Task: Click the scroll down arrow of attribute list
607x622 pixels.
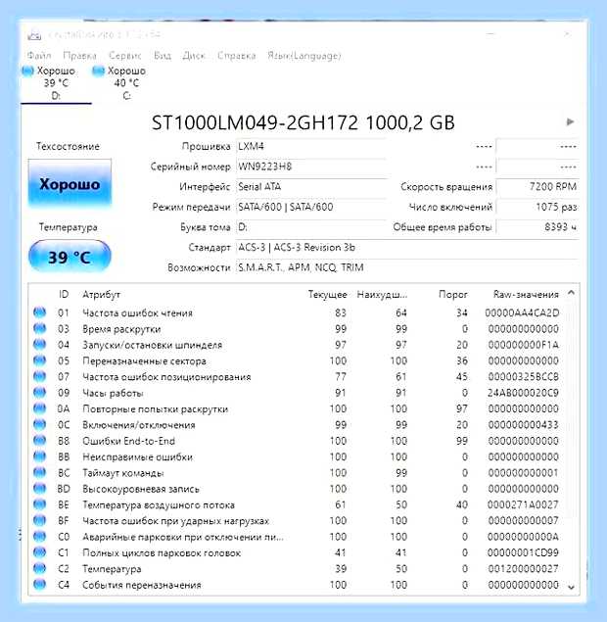Action: 571,587
